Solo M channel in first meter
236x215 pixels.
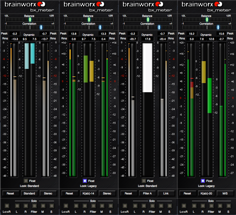(43, 206)
